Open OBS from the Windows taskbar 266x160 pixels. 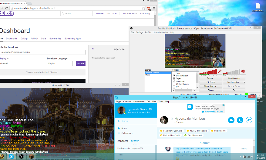(21, 156)
